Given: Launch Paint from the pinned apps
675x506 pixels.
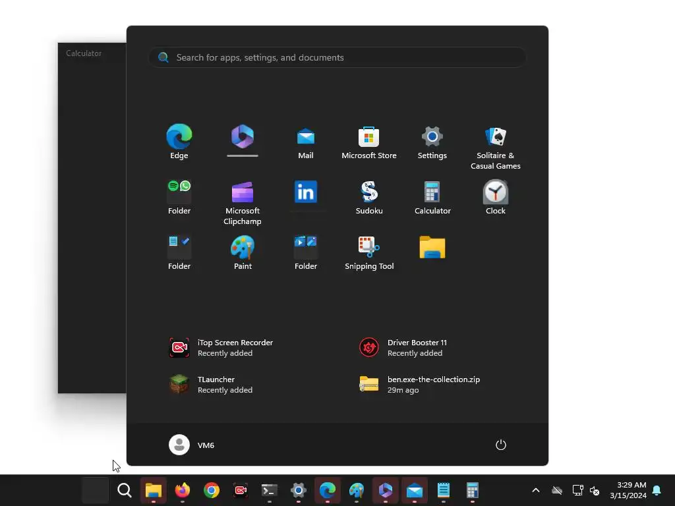Looking at the screenshot, I should point(243,253).
